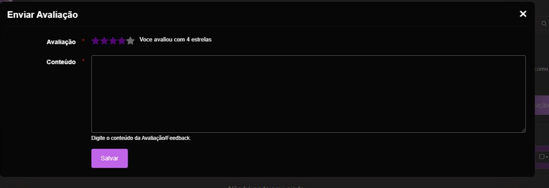Set rating to one star
Image resolution: width=549 pixels, height=188 pixels.
tap(96, 41)
